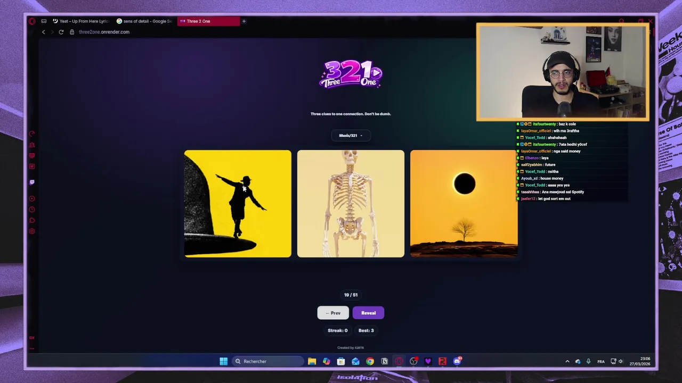Open GX Control in the sidebar

coord(32,134)
